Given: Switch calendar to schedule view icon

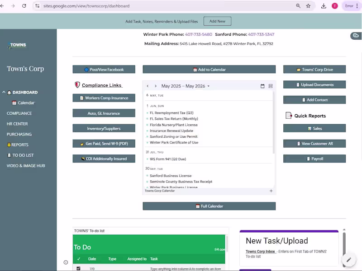Looking at the screenshot, I should pyautogui.click(x=271, y=86).
